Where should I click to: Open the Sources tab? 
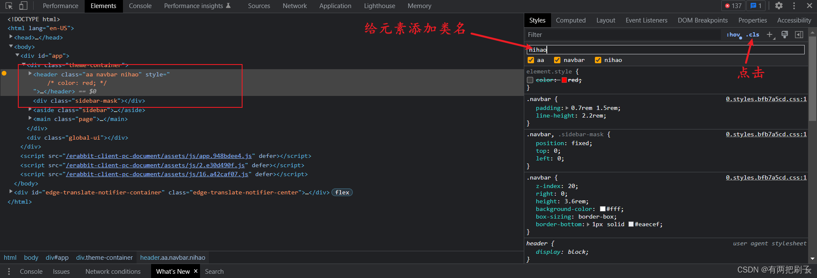coord(259,6)
